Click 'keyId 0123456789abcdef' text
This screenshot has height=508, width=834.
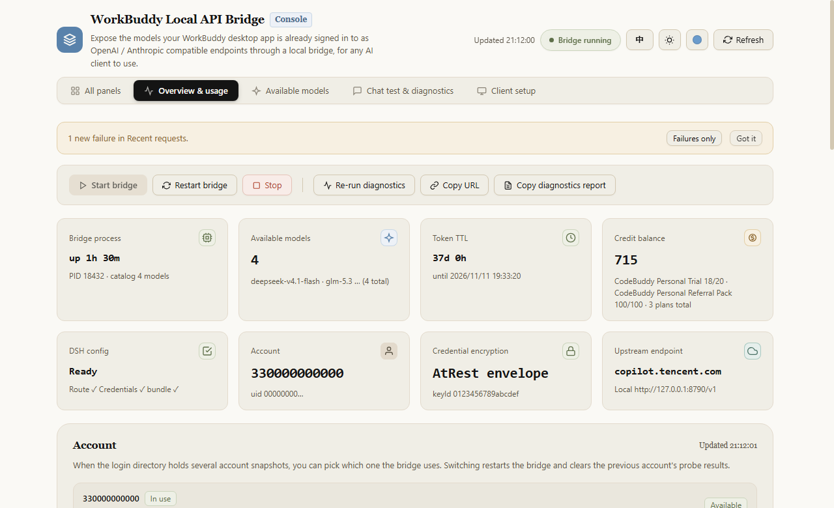476,394
